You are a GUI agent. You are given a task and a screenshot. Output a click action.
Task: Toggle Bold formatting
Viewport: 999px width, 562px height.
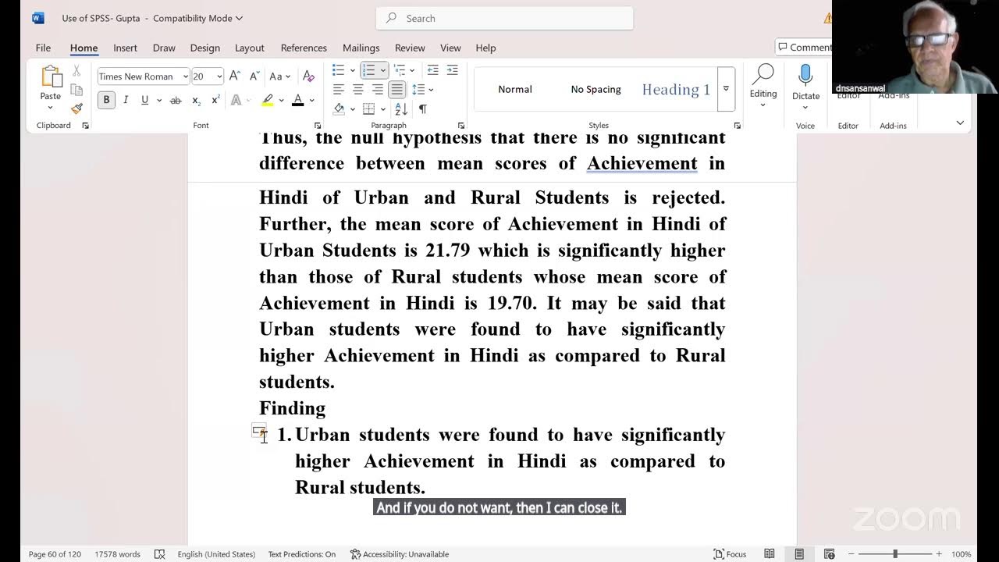pyautogui.click(x=106, y=100)
